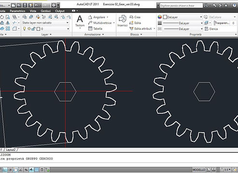
Task: Select the Layout2 tab
Action: point(11,150)
